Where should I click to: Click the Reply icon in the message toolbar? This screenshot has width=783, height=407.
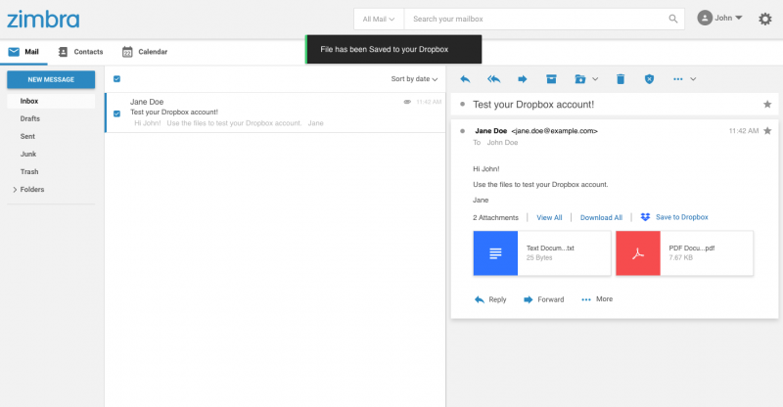point(465,79)
